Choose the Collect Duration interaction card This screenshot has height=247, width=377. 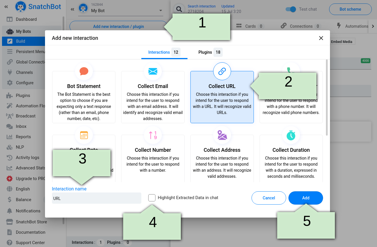291,158
